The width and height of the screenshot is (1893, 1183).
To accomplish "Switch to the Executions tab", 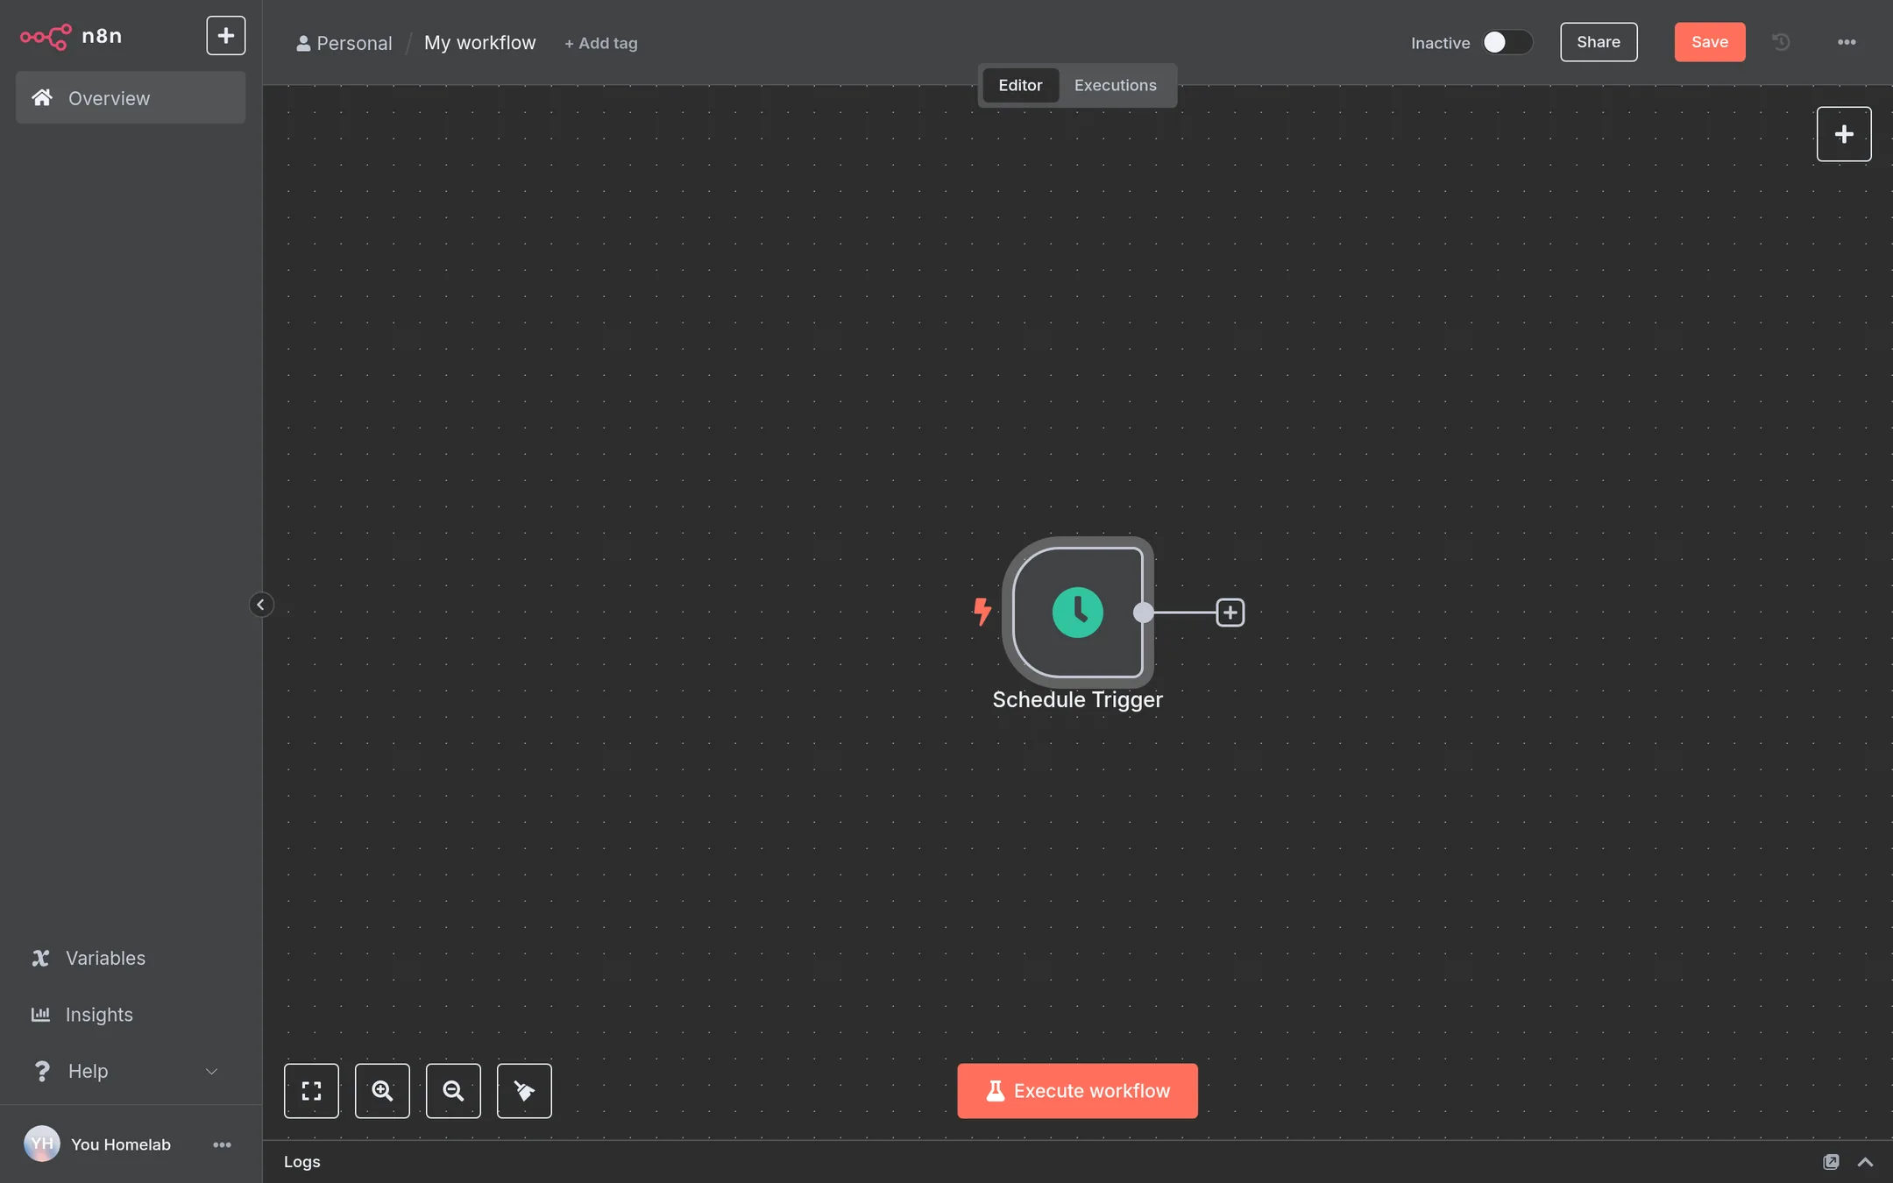I will coord(1115,85).
